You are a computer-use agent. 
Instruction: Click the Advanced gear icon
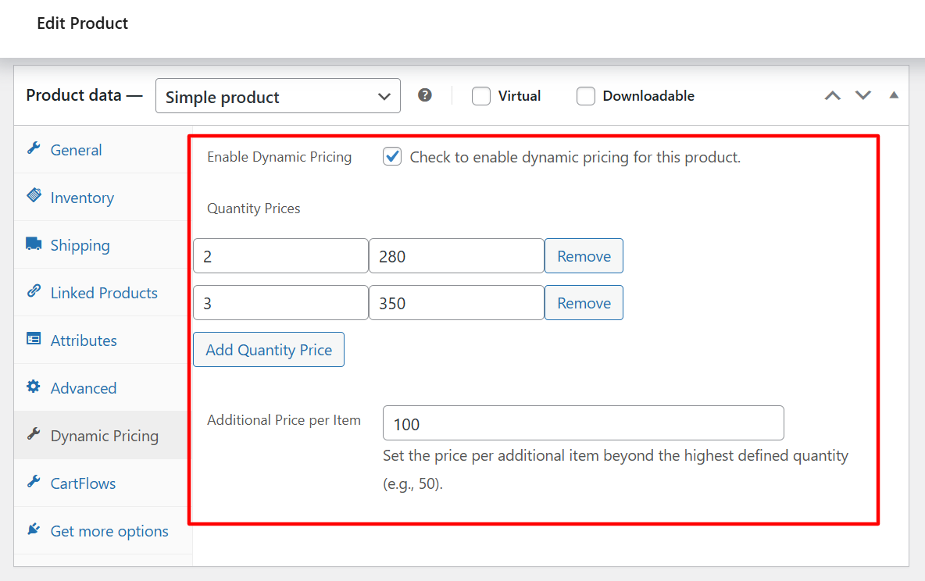tap(34, 387)
